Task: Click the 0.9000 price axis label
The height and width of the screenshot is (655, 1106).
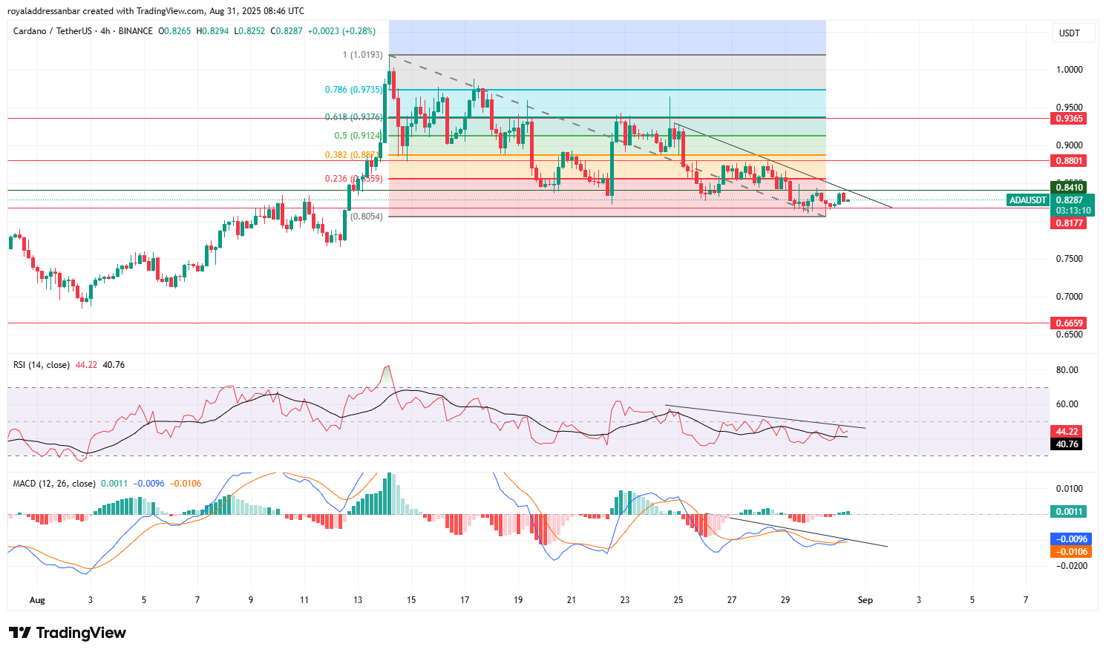Action: tap(1070, 145)
